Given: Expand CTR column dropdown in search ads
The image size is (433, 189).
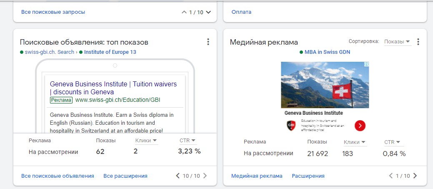Looking at the screenshot, I should (188, 141).
